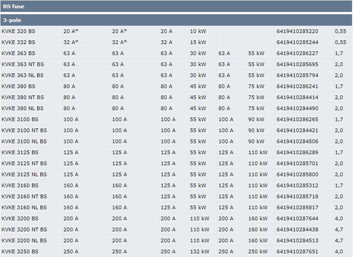Screen dimensions: 353x257
Task: Click 30 kW in KVKE 363 BS row
Action: [198, 53]
